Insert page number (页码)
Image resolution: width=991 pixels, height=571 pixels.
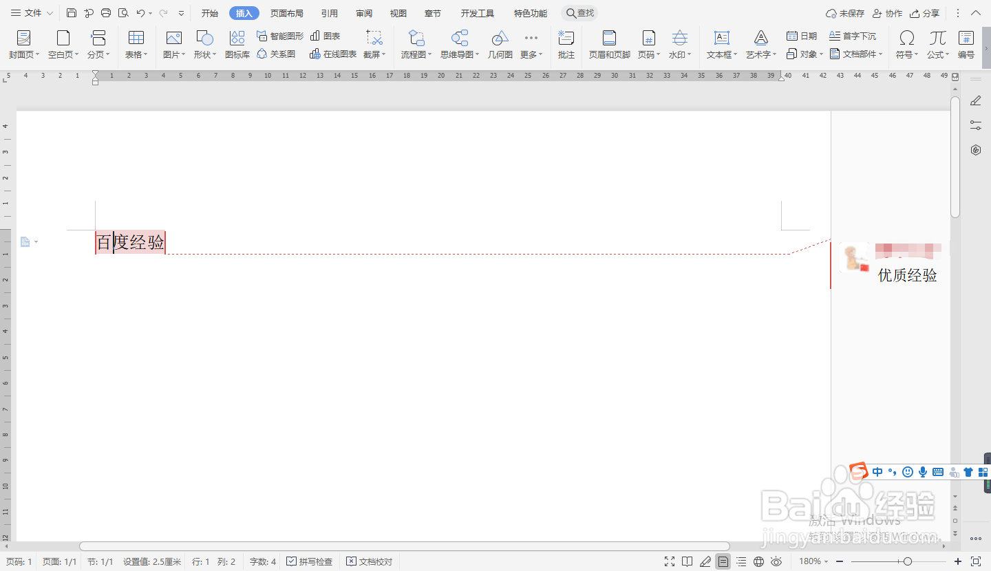[648, 45]
